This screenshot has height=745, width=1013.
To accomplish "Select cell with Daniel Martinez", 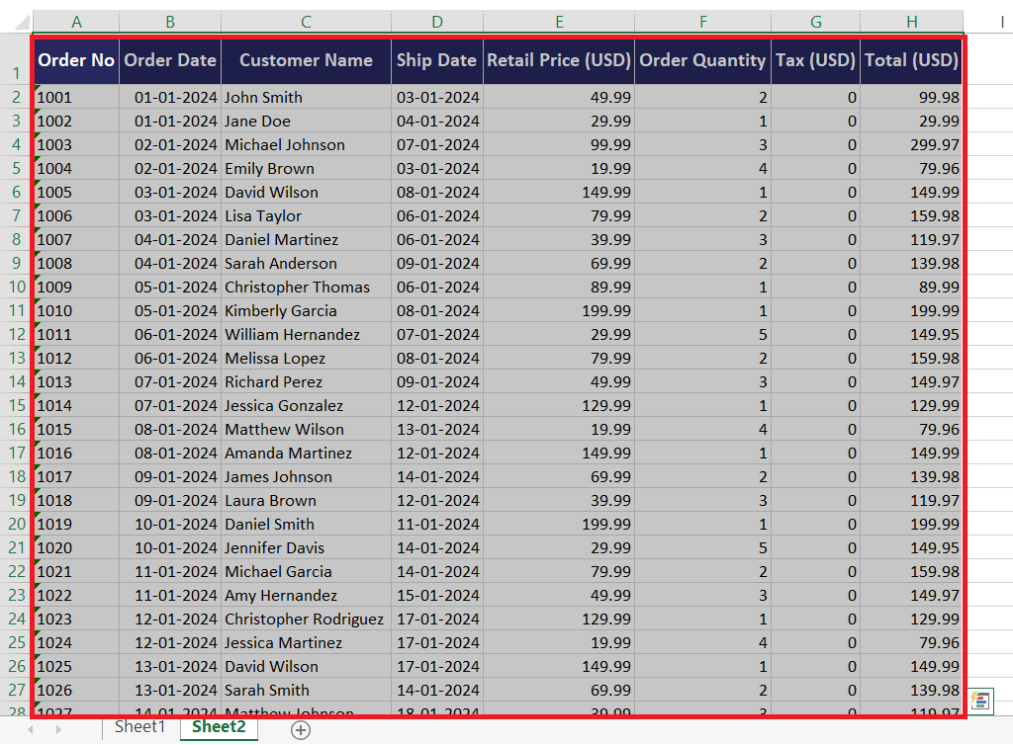I will pyautogui.click(x=307, y=239).
